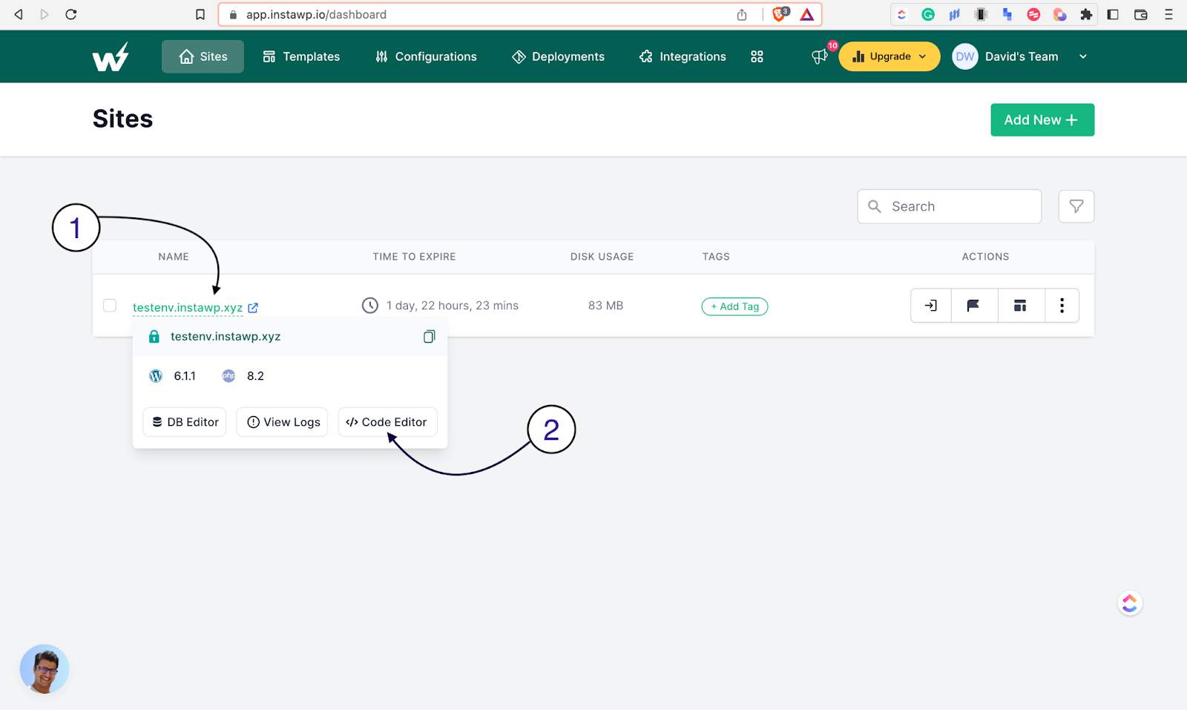Tick the checkbox for testenv.instawp.xyz row
The image size is (1187, 710).
pyautogui.click(x=110, y=306)
